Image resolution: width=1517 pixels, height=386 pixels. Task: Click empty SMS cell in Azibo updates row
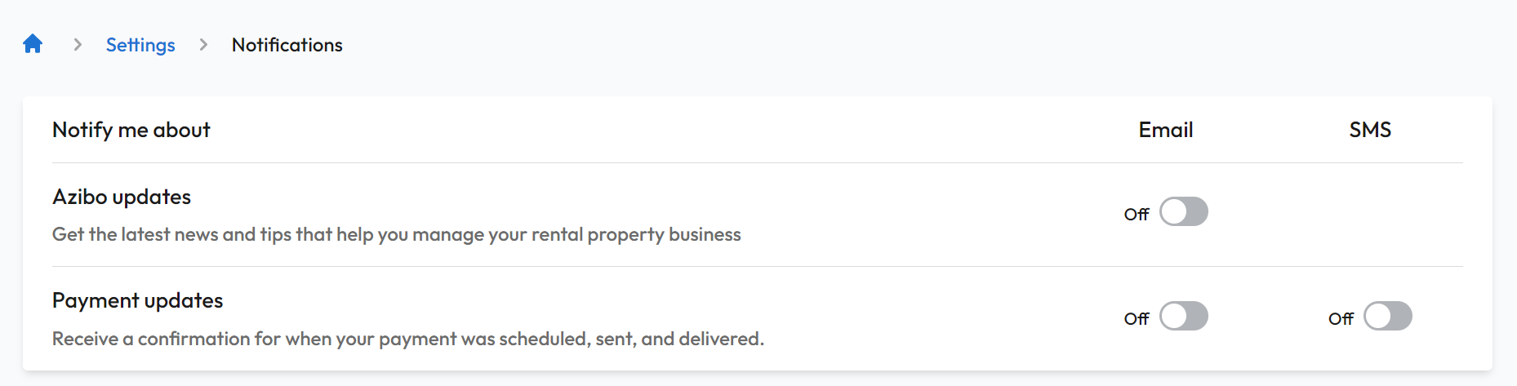pyautogui.click(x=1370, y=214)
